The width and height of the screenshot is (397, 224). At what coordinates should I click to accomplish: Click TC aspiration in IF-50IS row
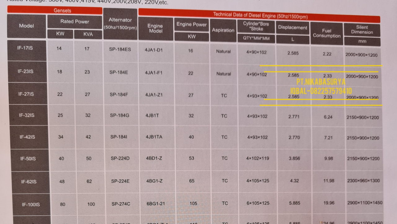click(225, 158)
